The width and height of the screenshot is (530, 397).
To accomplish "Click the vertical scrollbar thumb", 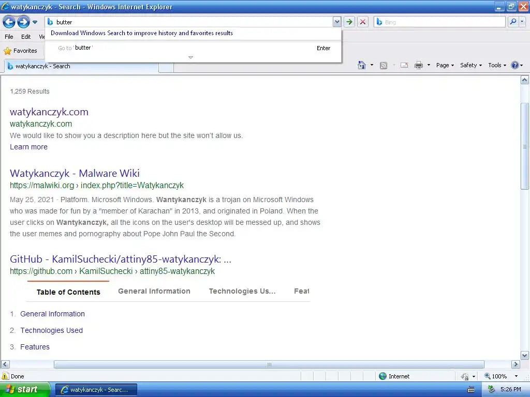I will pos(525,146).
